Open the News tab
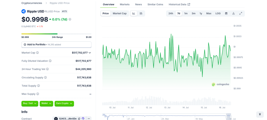 tap(138, 4)
